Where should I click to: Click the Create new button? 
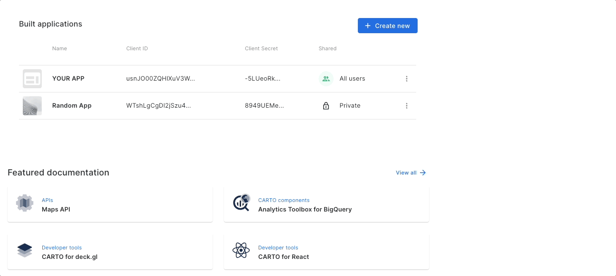coord(387,25)
